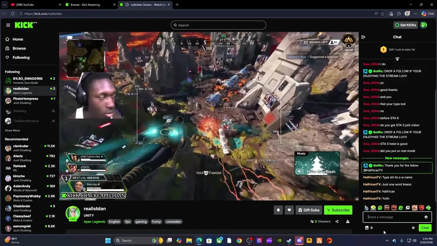Open Apex Legends category link

pyautogui.click(x=95, y=222)
